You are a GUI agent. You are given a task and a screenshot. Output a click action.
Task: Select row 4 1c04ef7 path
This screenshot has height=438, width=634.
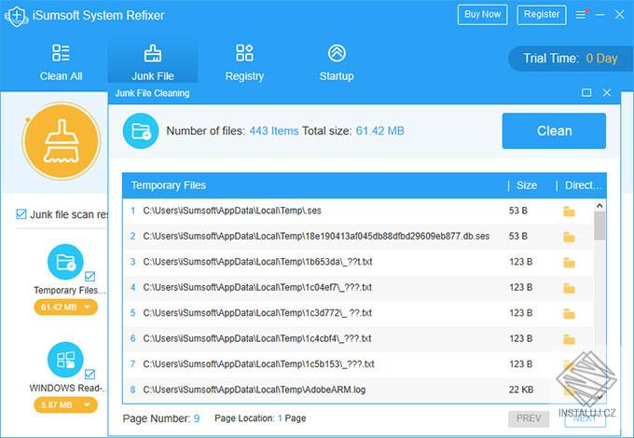click(257, 287)
